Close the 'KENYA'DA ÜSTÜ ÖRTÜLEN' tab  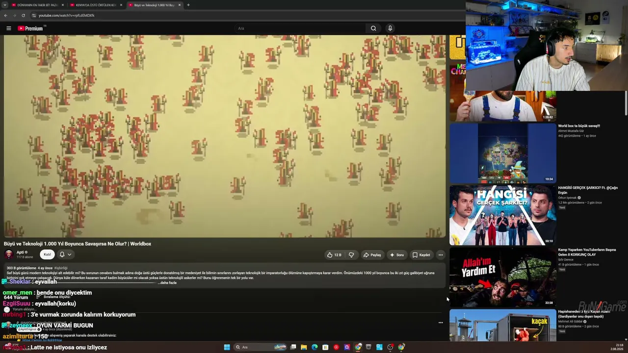coord(121,5)
